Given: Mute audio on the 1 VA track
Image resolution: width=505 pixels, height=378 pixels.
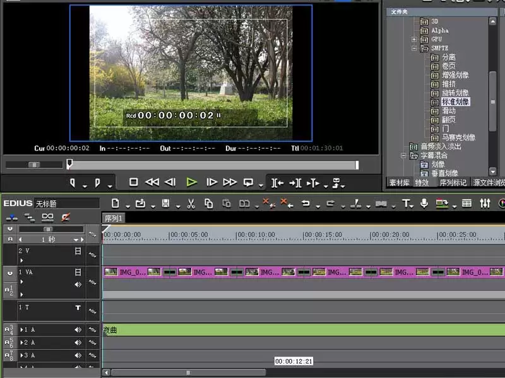Looking at the screenshot, I should [x=78, y=285].
